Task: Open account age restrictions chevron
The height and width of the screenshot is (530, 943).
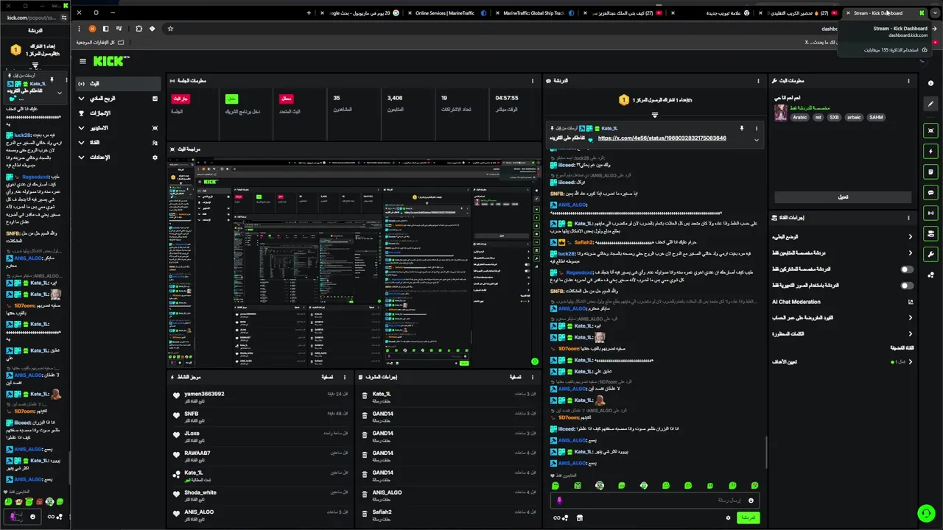Action: [911, 318]
